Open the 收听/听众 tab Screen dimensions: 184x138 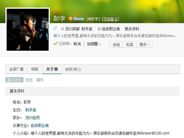(73, 70)
